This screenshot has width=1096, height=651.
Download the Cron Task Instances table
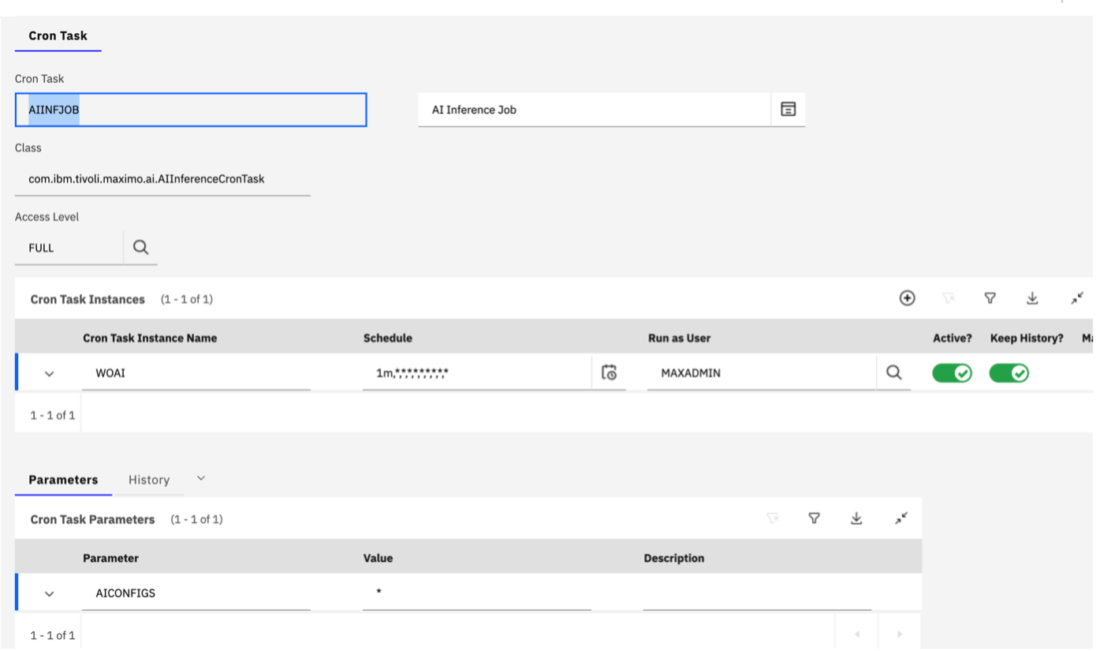1033,298
